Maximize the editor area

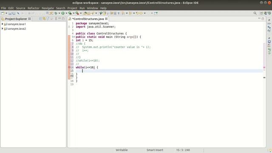tap(263, 19)
